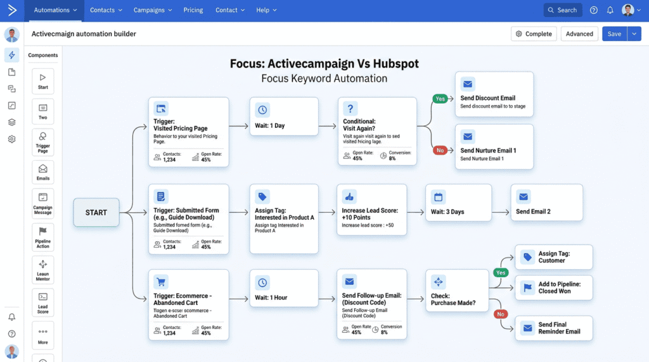Screen dimensions: 649x362
Task: Open the Contact dropdown menu
Action: pyautogui.click(x=229, y=10)
